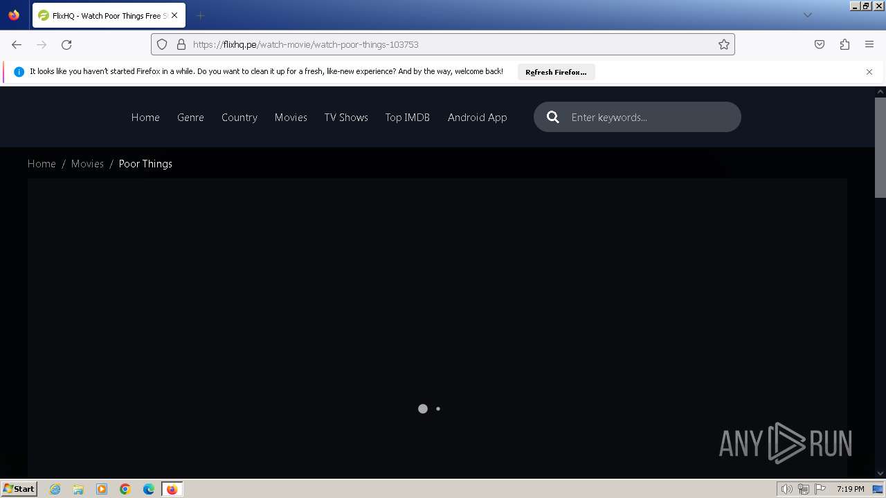The height and width of the screenshot is (498, 886).
Task: Click the Show desktop button
Action: pyautogui.click(x=878, y=489)
